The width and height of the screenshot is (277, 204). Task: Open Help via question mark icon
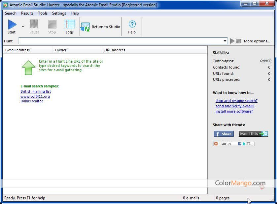point(132,24)
